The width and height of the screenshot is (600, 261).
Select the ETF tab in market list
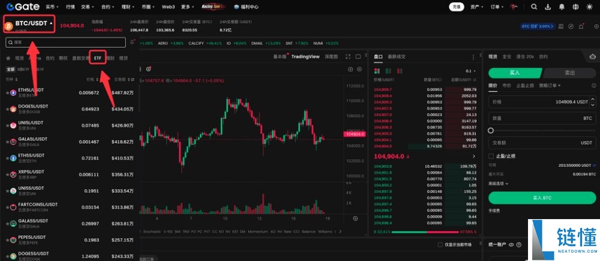coord(98,58)
